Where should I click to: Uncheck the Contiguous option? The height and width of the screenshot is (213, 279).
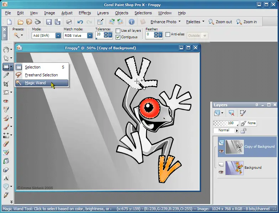pyautogui.click(x=118, y=37)
